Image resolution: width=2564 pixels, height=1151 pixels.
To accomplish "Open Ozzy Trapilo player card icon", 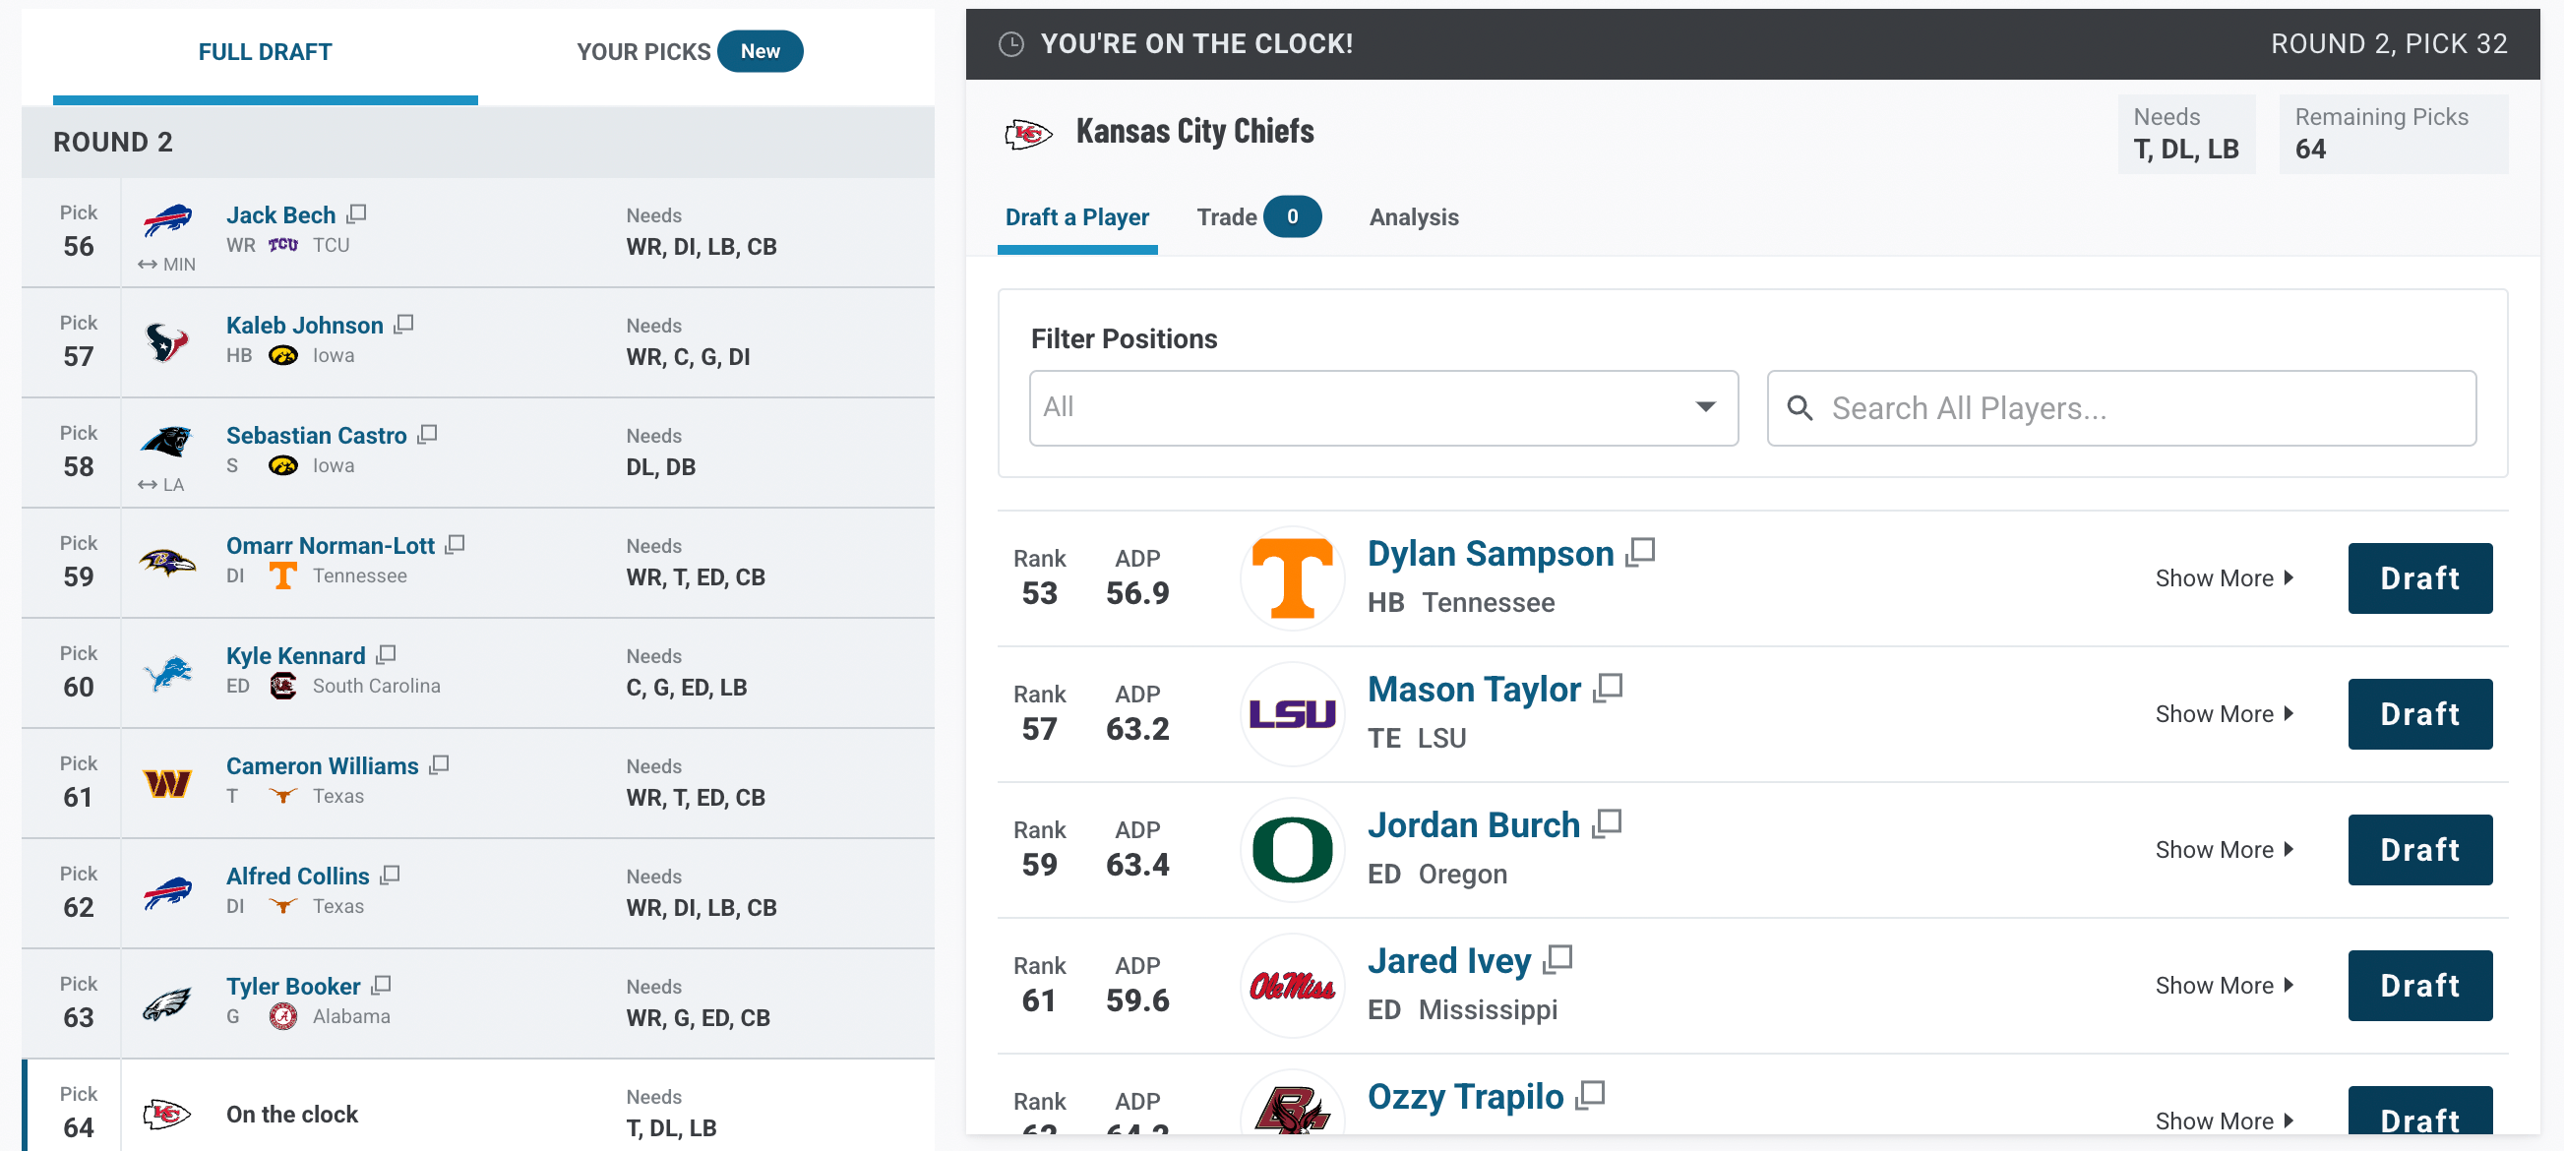I will coord(1591,1095).
